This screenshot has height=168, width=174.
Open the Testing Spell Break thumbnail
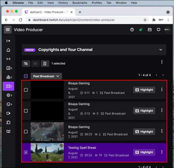[x=47, y=152]
